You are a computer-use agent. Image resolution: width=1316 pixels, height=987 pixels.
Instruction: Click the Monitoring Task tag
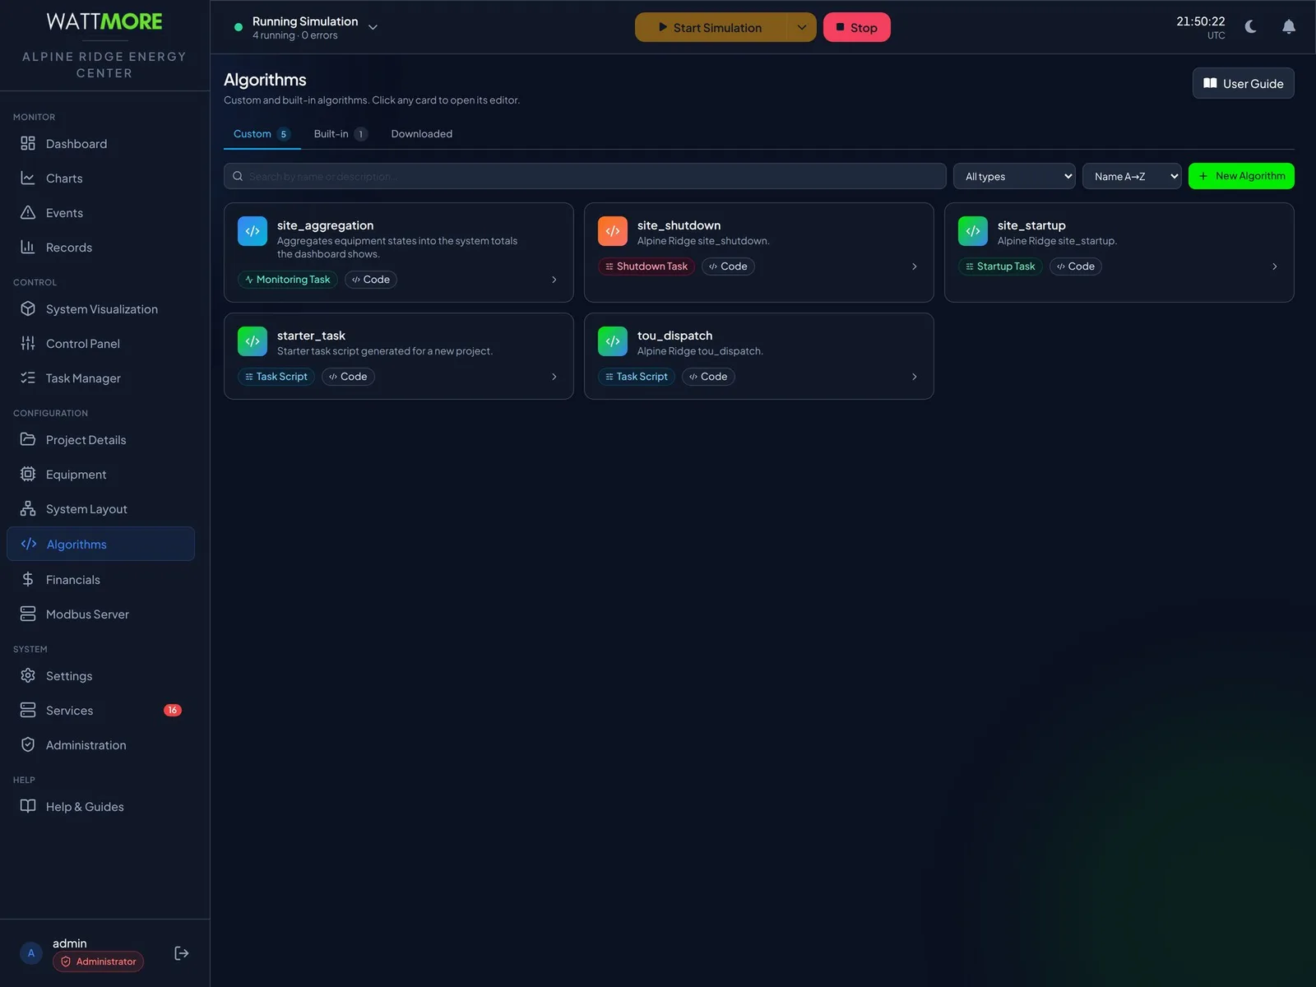288,280
